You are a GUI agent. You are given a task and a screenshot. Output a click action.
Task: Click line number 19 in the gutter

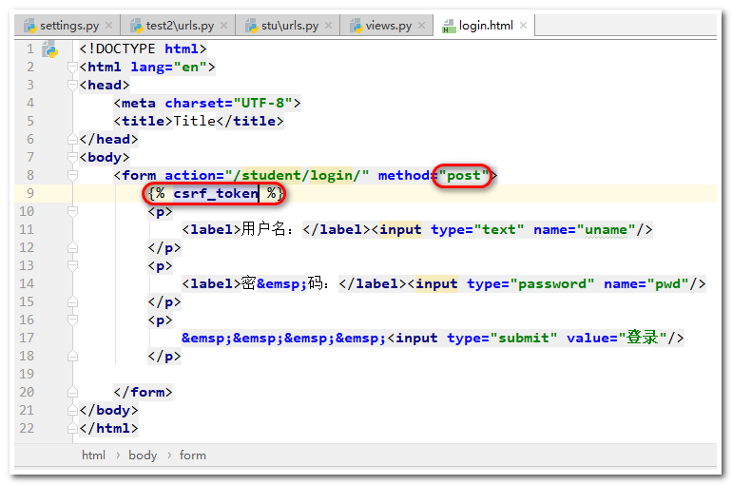[27, 374]
